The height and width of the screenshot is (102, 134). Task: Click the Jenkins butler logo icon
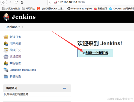pyautogui.click(x=6, y=17)
